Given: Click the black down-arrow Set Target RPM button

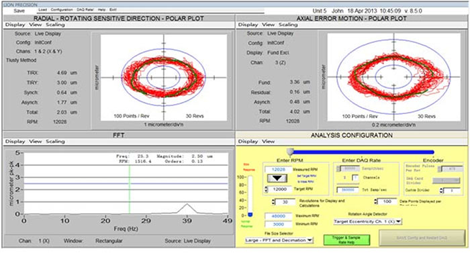Looking at the screenshot, I should pos(277,178).
